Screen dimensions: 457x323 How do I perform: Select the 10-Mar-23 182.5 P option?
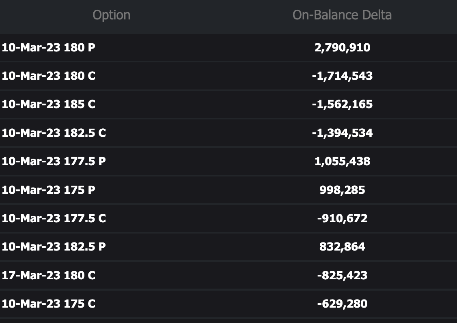coord(54,247)
